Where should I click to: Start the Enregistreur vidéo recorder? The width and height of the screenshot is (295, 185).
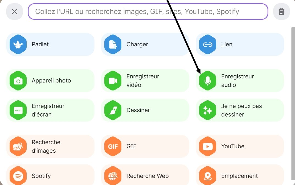[145, 81]
